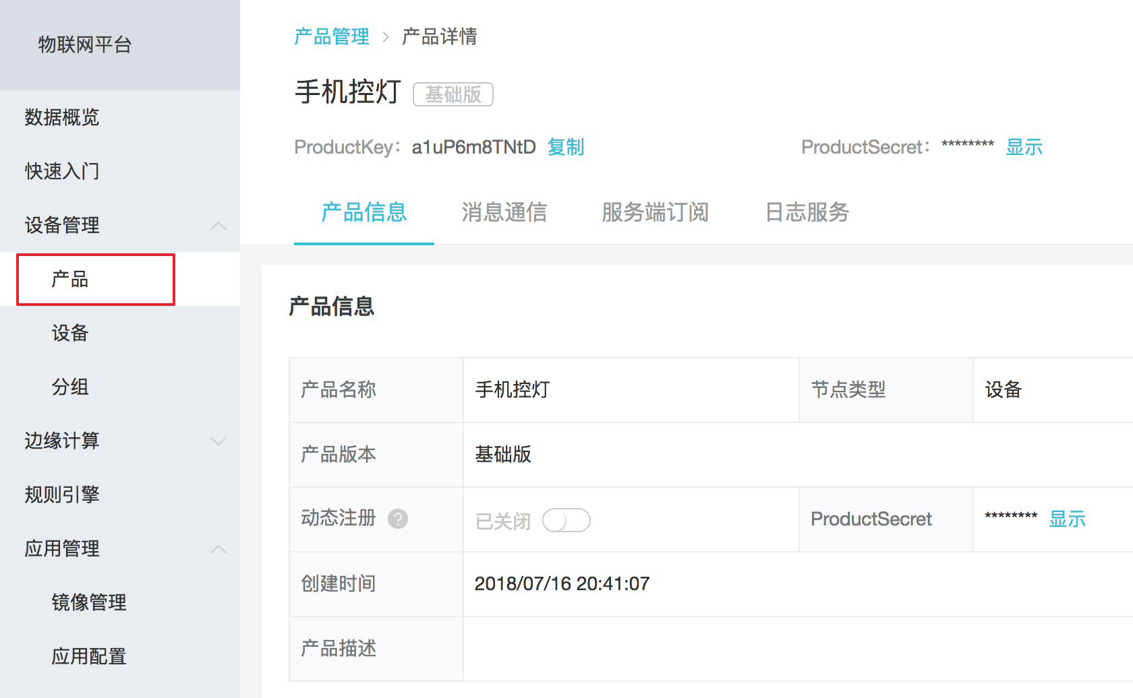Go to the 日志服务 tab
1133x698 pixels.
[807, 212]
